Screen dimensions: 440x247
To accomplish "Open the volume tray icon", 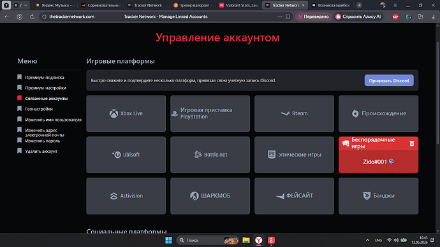I will click(x=396, y=240).
